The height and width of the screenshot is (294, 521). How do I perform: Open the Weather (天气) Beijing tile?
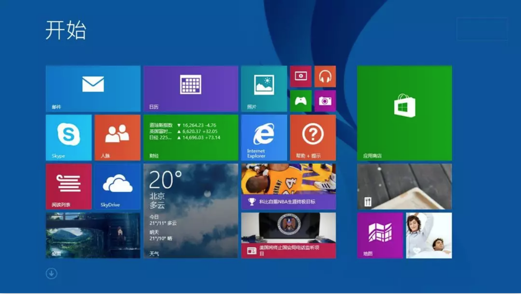(191, 211)
